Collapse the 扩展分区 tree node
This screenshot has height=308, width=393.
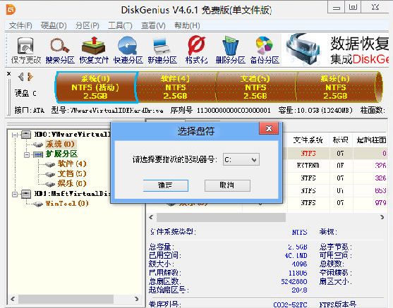coord(27,155)
